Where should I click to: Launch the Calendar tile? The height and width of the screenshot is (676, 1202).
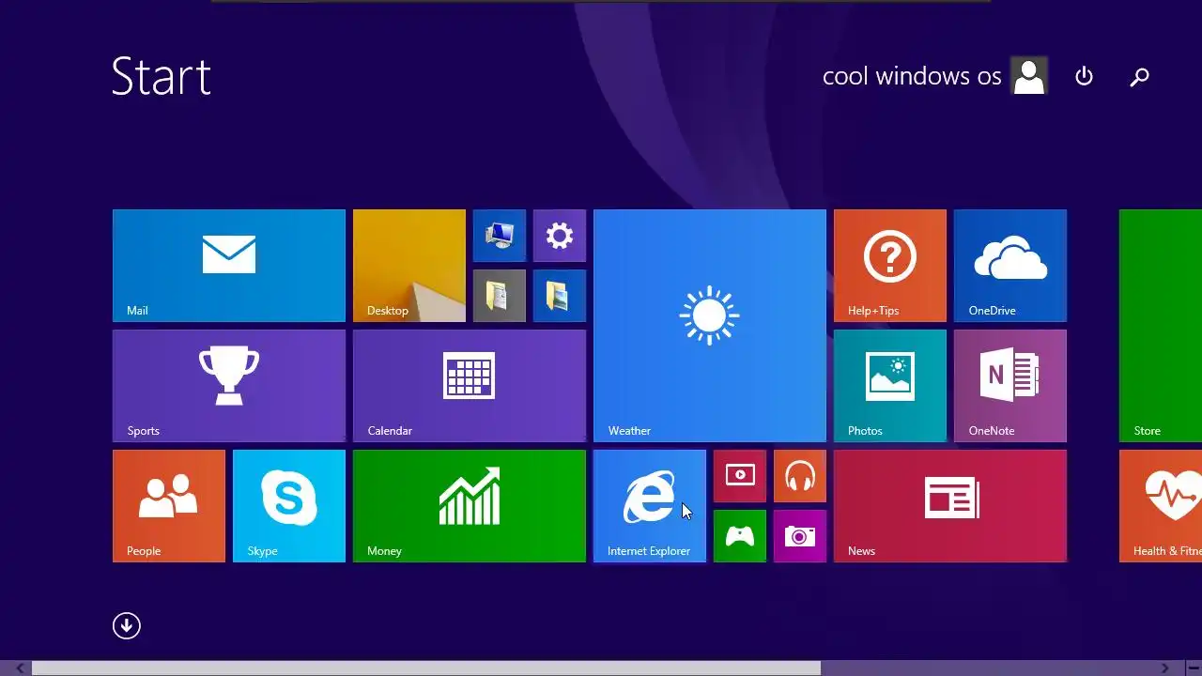470,386
